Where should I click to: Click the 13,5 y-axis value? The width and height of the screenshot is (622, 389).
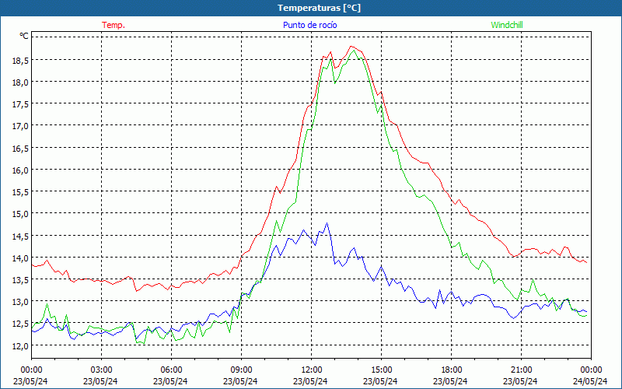(20, 280)
